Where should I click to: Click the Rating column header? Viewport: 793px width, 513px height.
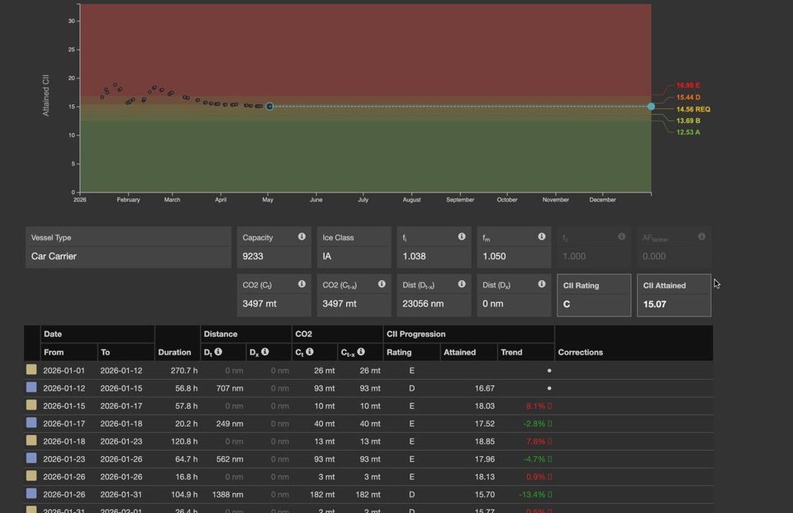[399, 352]
